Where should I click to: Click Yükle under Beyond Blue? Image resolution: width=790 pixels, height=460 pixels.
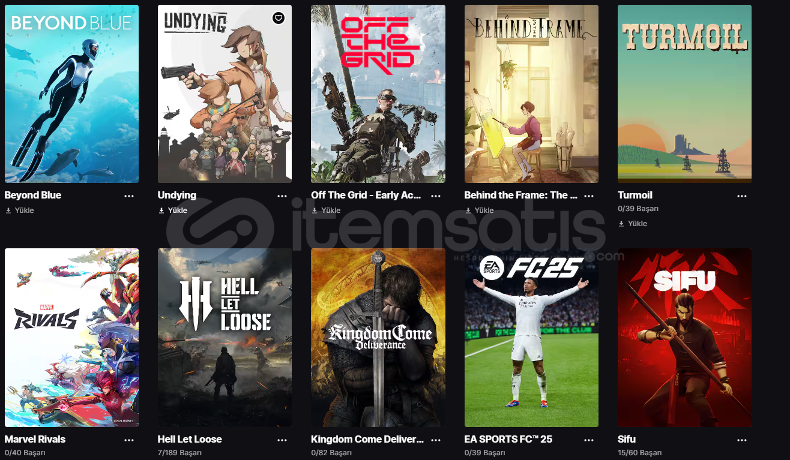click(x=20, y=211)
